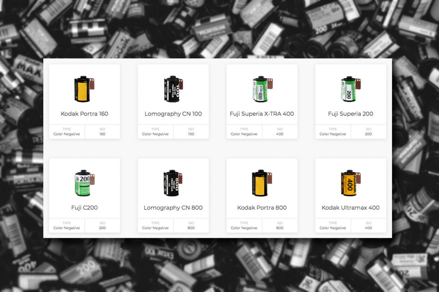Image resolution: width=439 pixels, height=292 pixels.
Task: Open the Fuji C200 film roll image
Action: (x=84, y=183)
